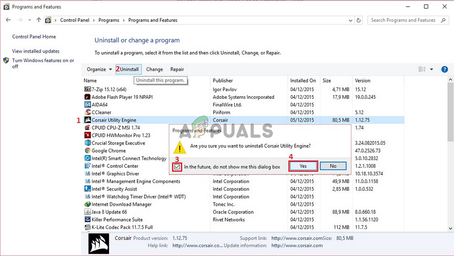Image resolution: width=454 pixels, height=256 pixels.
Task: Click the CPUID CPU-Z MSI icon
Action: tap(88, 127)
